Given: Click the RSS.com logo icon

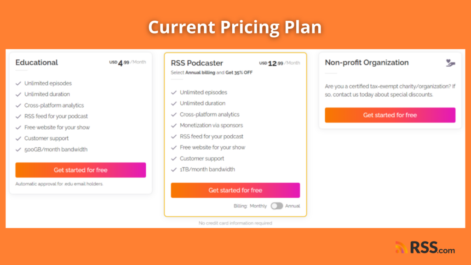Looking at the screenshot, I should pos(401,247).
